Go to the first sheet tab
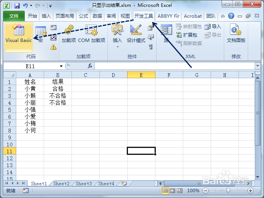264x198 pixels. click(x=7, y=183)
